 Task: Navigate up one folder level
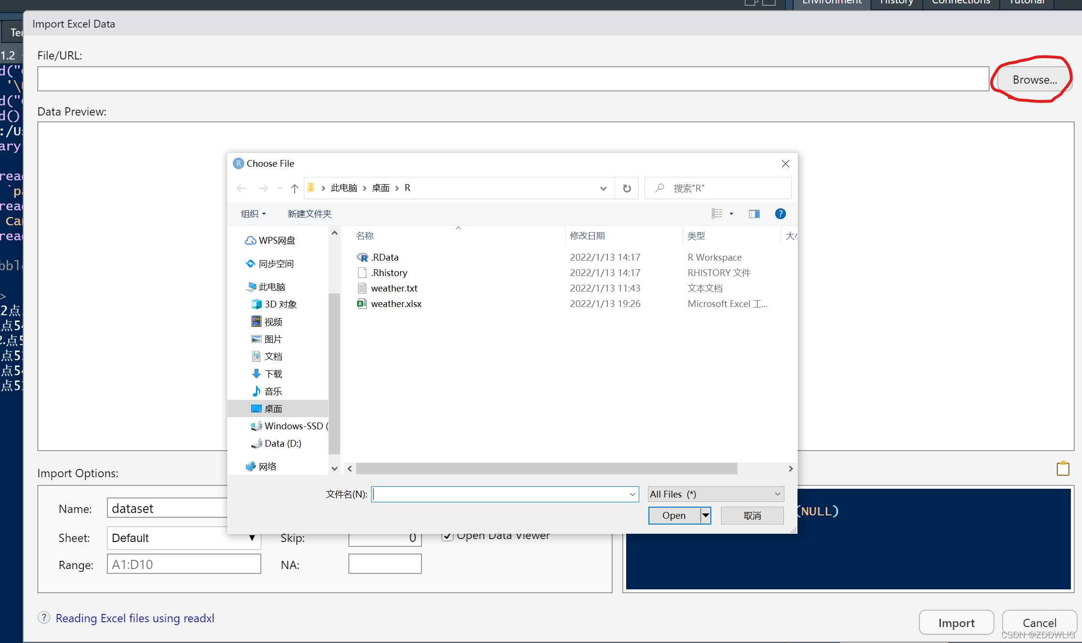point(294,188)
